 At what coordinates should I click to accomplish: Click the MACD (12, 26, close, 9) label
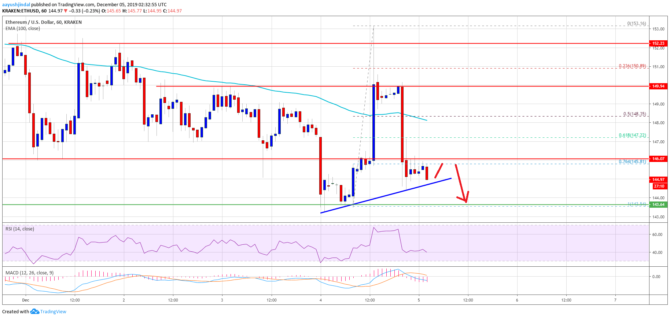click(29, 273)
